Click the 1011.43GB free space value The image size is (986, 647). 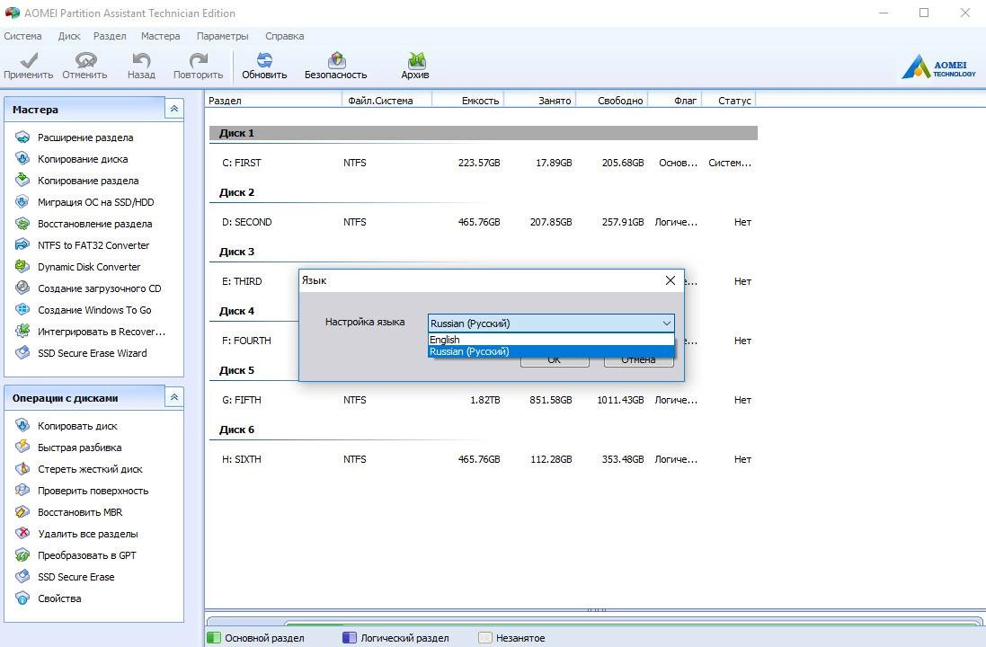click(620, 400)
